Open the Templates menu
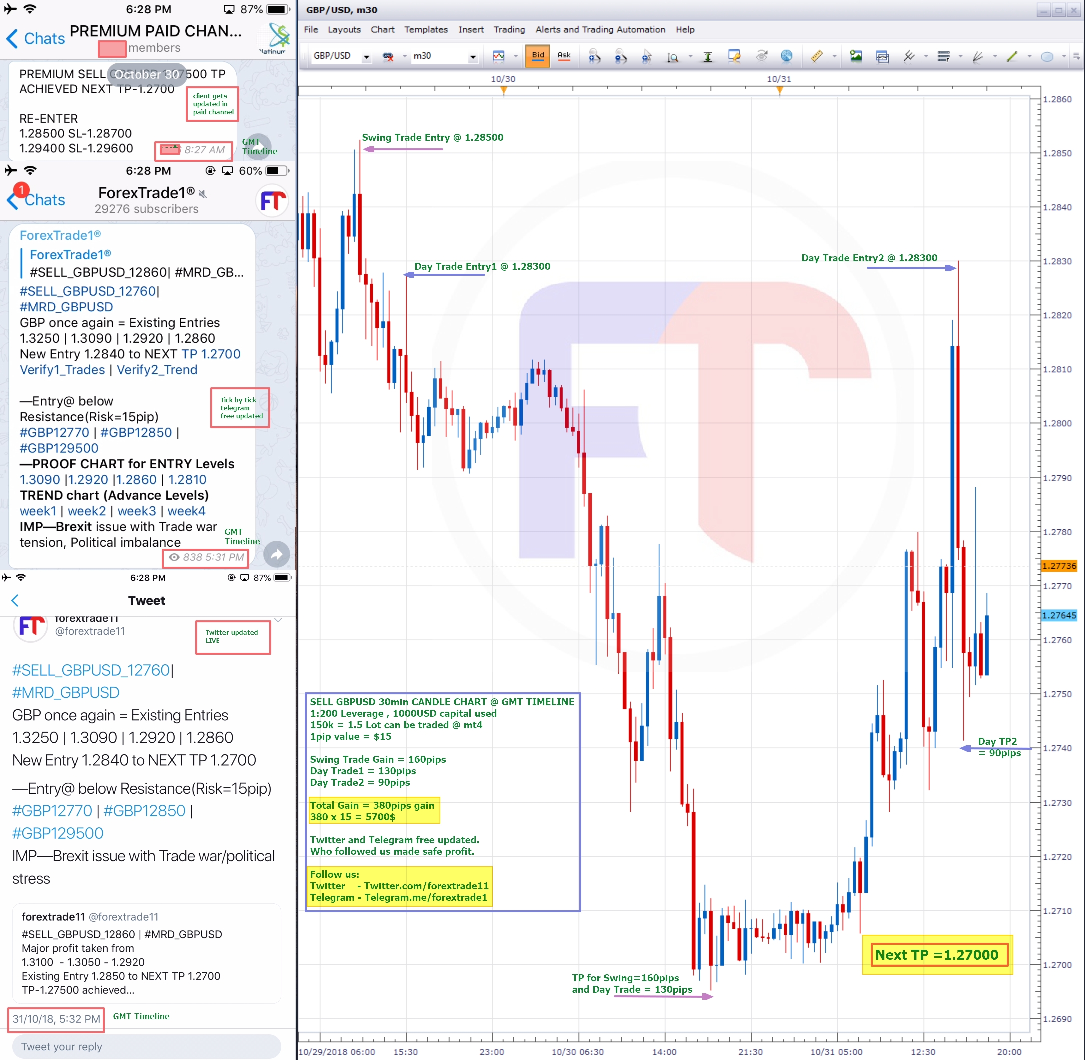 [x=426, y=29]
